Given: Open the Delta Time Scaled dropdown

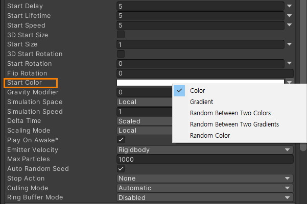Looking at the screenshot, I should pyautogui.click(x=145, y=121).
